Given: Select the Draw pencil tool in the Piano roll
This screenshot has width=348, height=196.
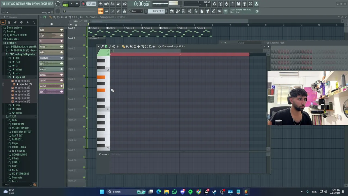Looking at the screenshot, I should pos(123,47).
